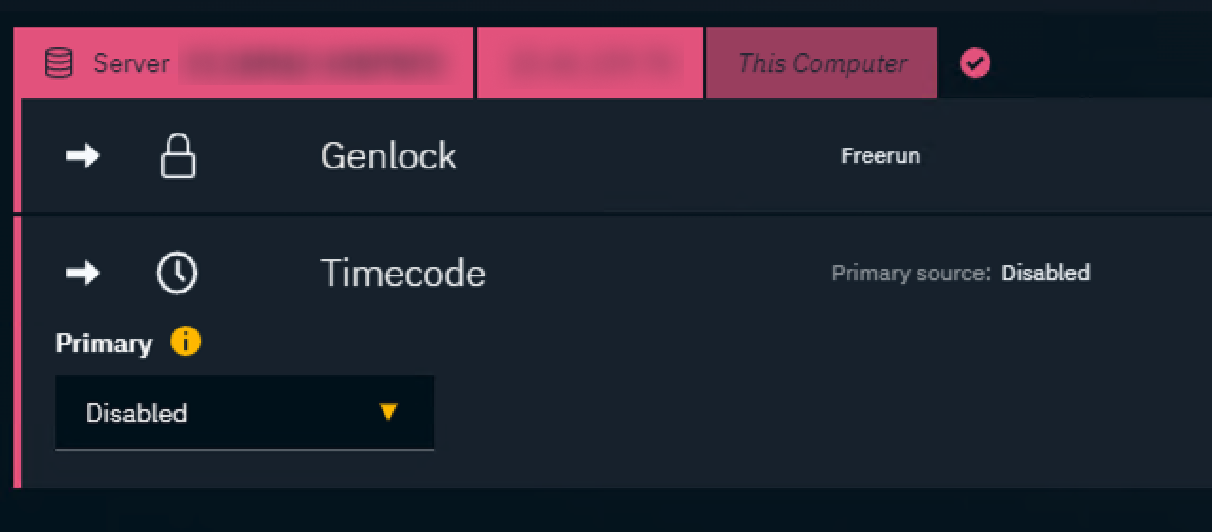
Task: Expand the Genlock section by its title
Action: [x=388, y=156]
